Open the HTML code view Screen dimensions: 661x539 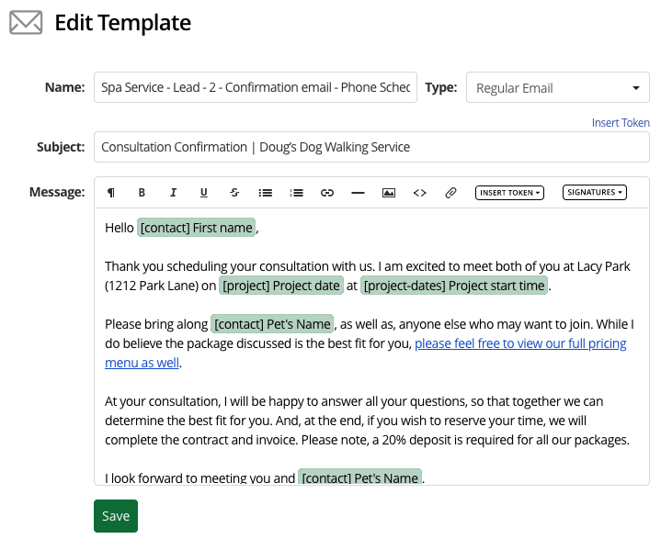point(419,193)
